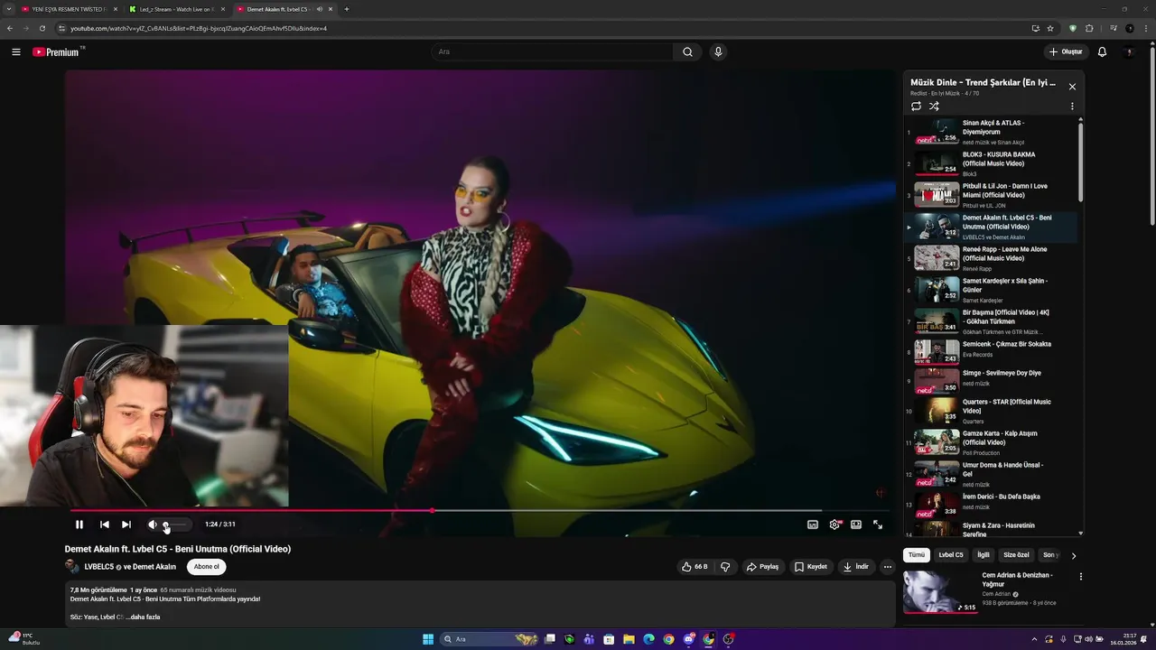Open a new browser tab
The width and height of the screenshot is (1156, 650).
(x=346, y=9)
